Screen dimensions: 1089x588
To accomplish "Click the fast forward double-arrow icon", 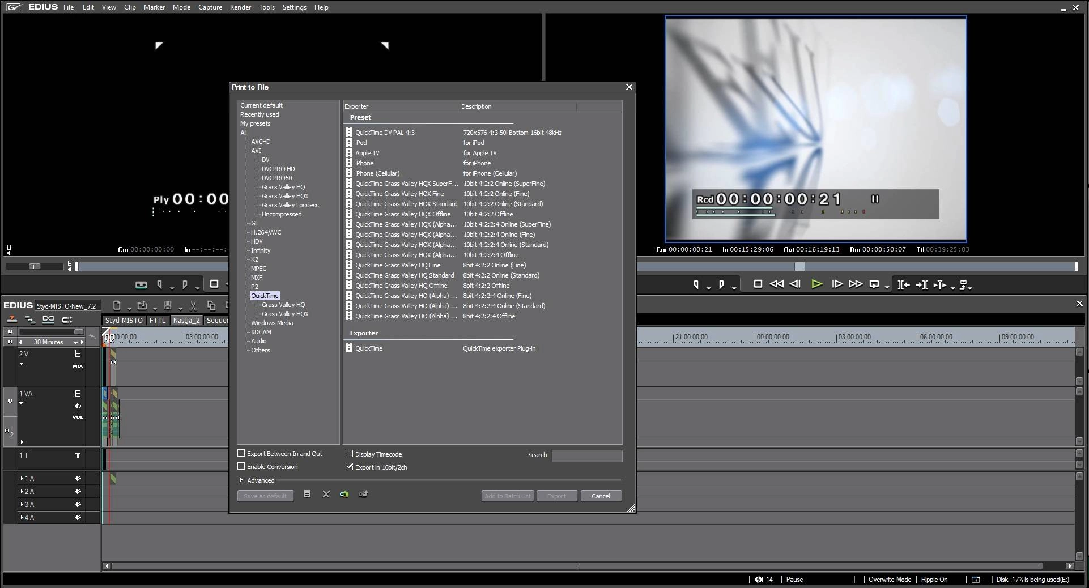I will coord(856,284).
